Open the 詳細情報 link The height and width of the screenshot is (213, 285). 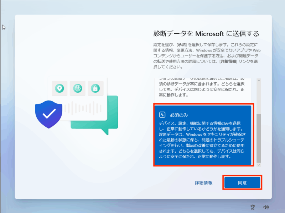pyautogui.click(x=203, y=183)
